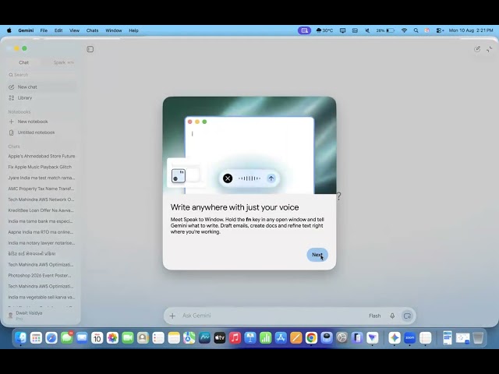The height and width of the screenshot is (374, 499).
Task: Open Zoom from the dock
Action: click(409, 337)
